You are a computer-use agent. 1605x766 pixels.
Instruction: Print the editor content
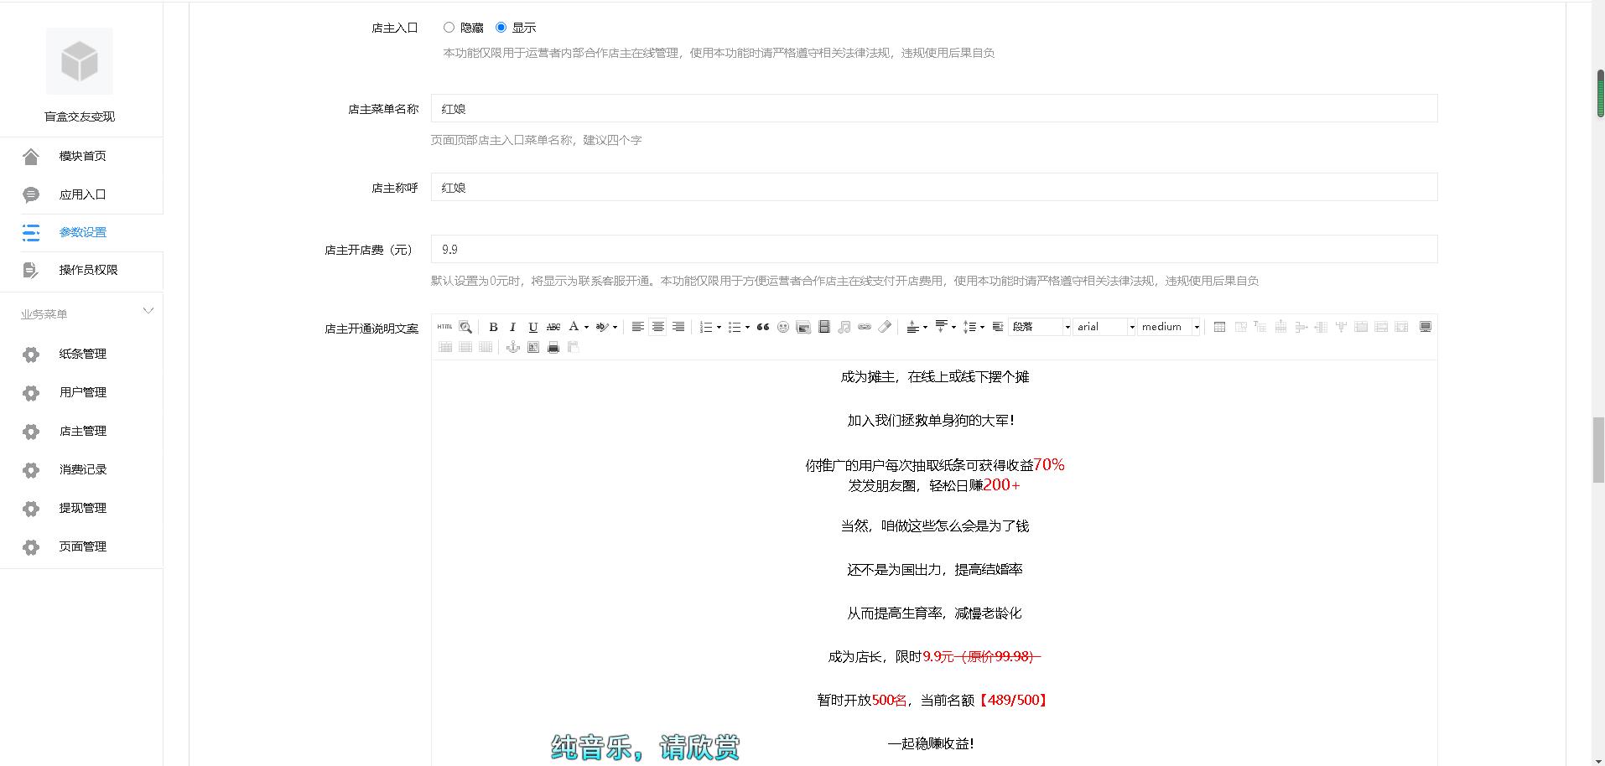click(553, 346)
